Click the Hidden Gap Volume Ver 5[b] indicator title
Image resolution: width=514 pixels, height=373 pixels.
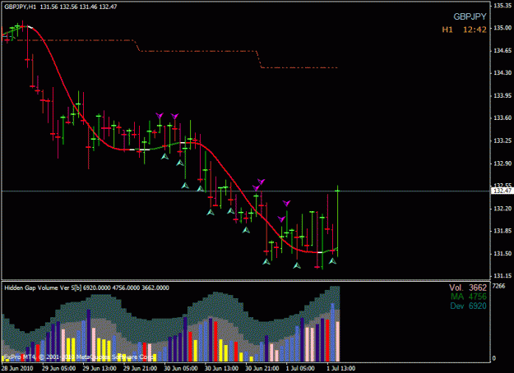pos(43,288)
